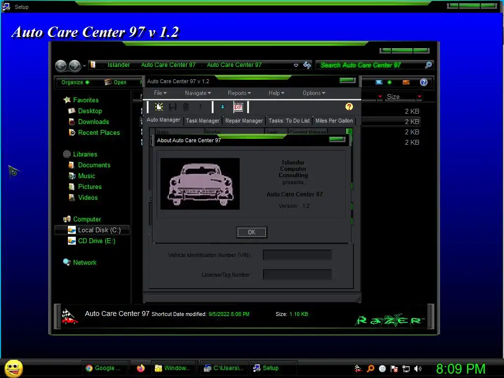Click the network tray icon
The image size is (504, 378).
click(x=406, y=369)
